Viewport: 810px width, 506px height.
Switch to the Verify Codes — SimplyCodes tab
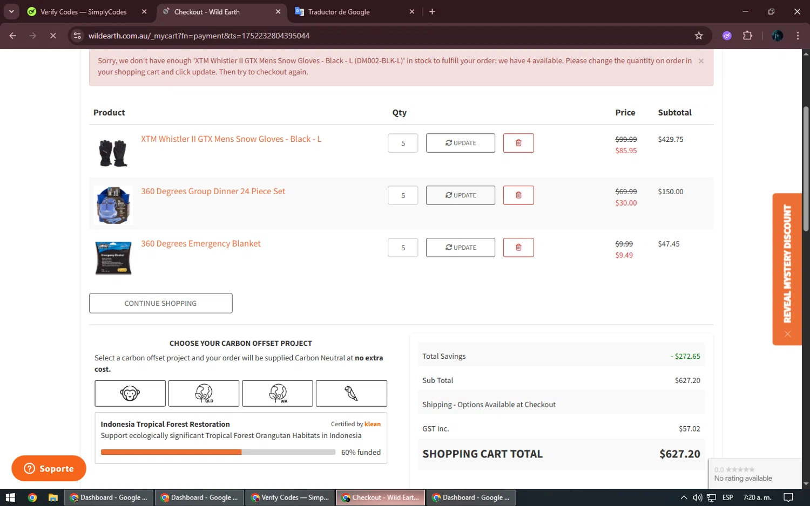(x=84, y=11)
